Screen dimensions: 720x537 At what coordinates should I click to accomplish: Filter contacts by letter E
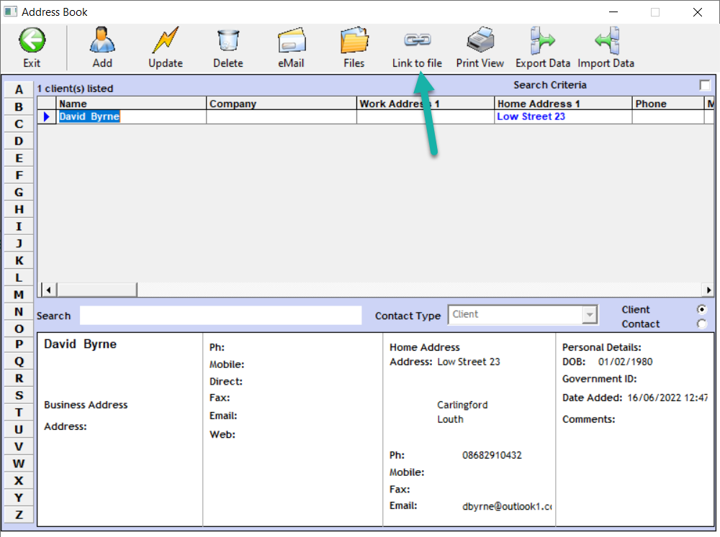pyautogui.click(x=19, y=158)
